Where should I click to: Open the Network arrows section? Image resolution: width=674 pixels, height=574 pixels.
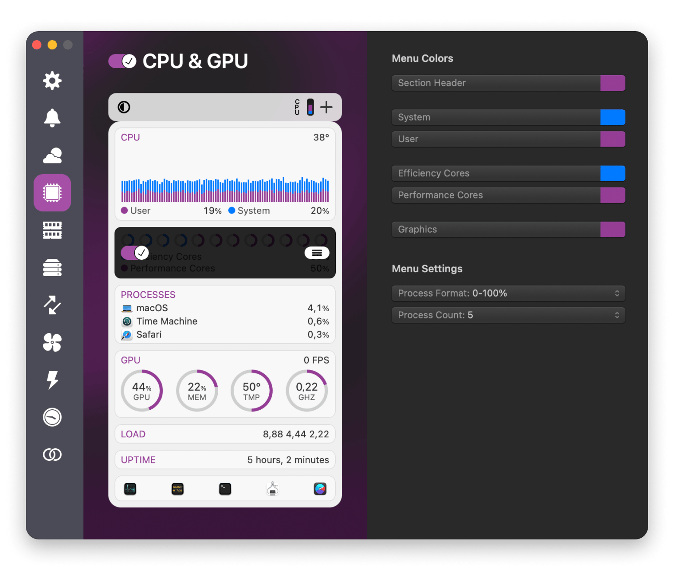coord(52,305)
